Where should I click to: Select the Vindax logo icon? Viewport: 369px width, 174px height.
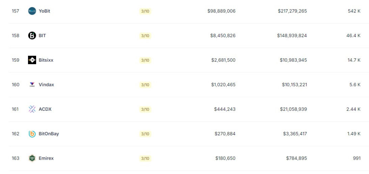[x=32, y=85]
